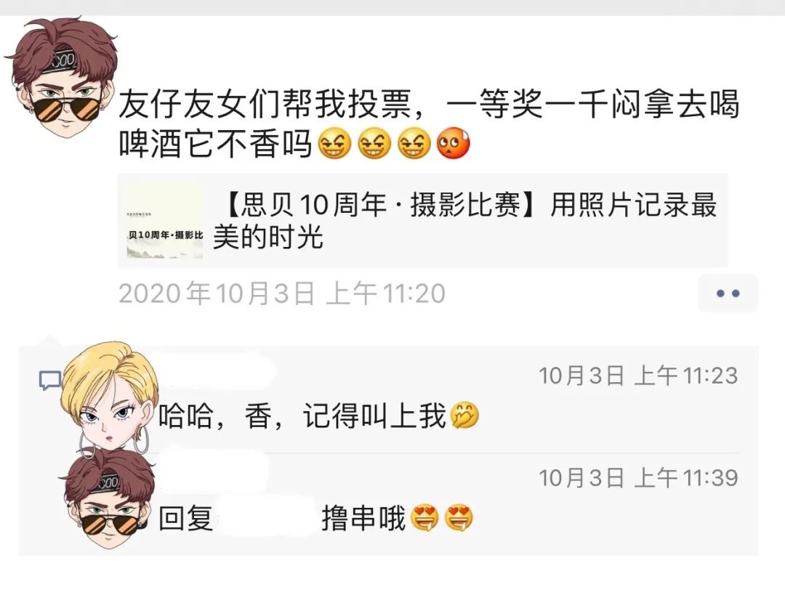This screenshot has height=595, width=785.
Task: Open the 思贝10周年 photo contest thumbnail
Action: (165, 221)
